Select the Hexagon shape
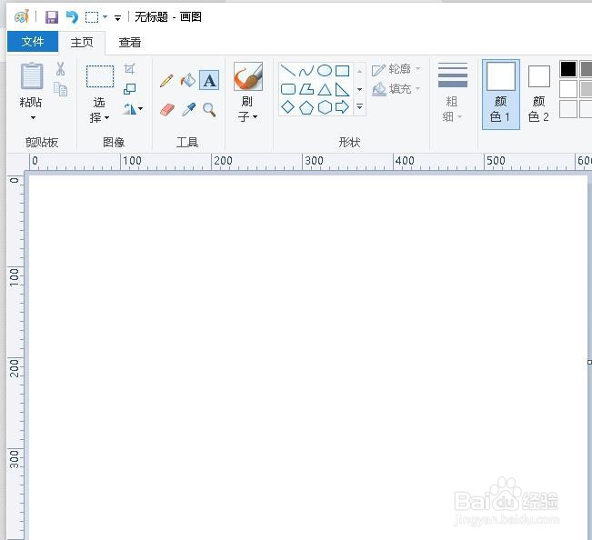This screenshot has height=540, width=592. click(x=325, y=107)
